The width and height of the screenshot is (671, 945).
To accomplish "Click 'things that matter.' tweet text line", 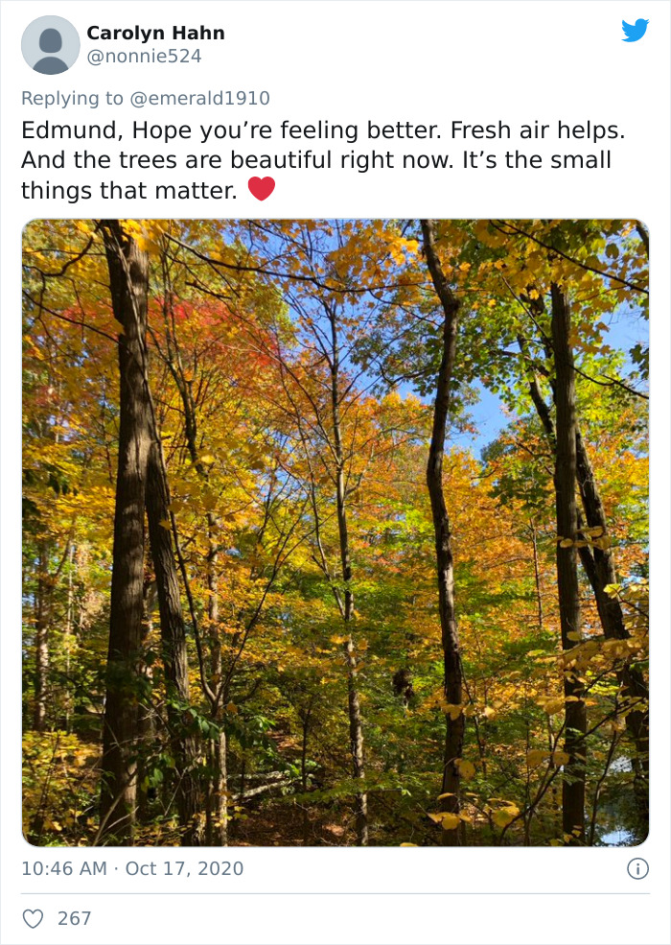I will coord(129,191).
